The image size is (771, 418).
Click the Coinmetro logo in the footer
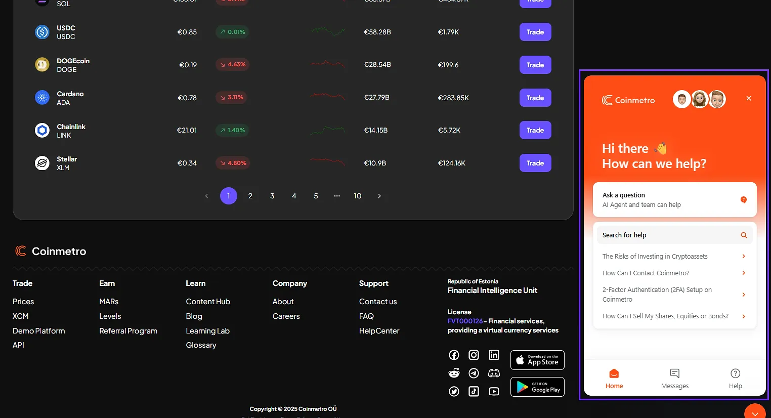click(x=51, y=251)
